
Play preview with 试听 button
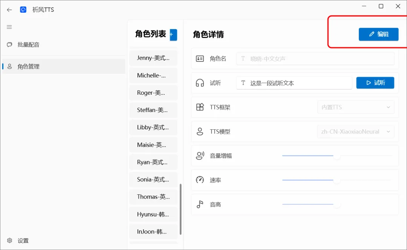(x=375, y=83)
